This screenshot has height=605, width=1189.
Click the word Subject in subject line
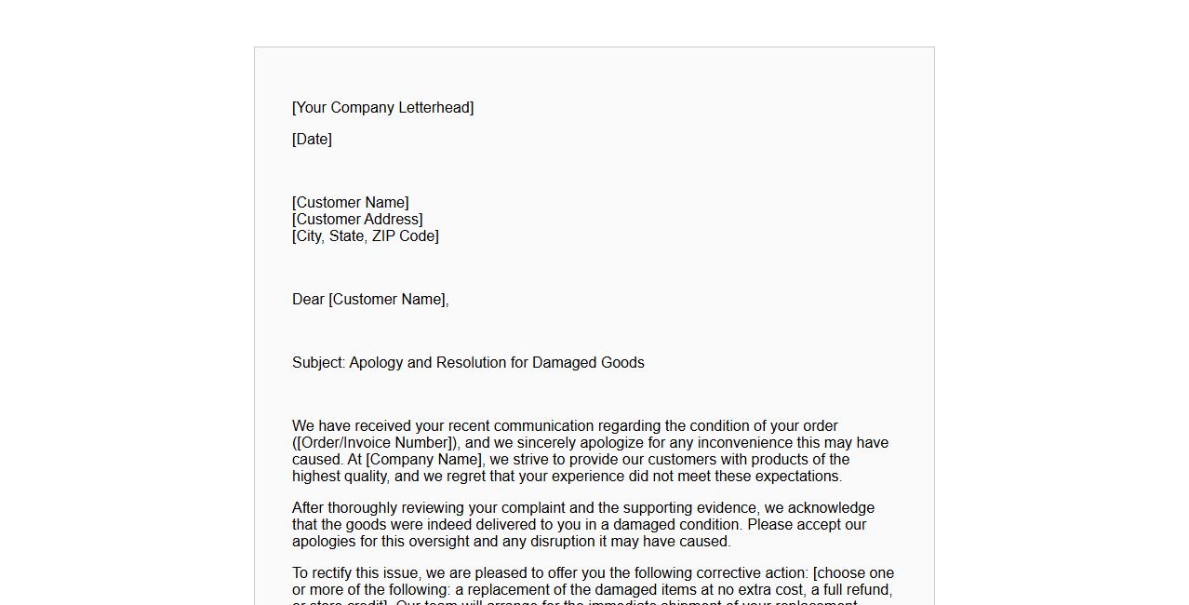318,363
